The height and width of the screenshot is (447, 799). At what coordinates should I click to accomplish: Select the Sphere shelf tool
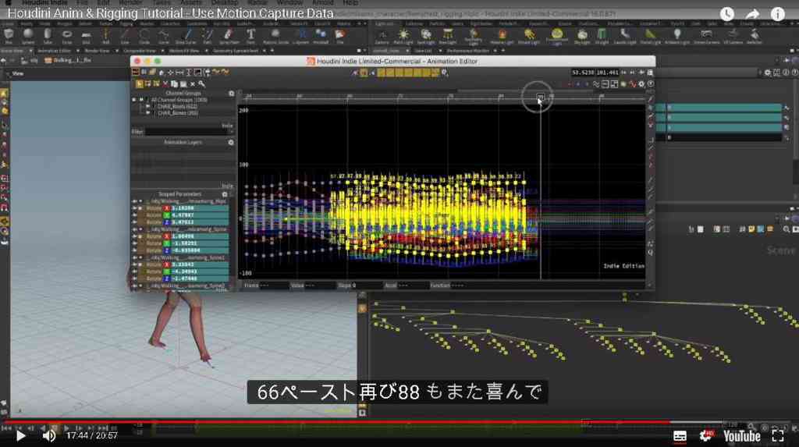(28, 34)
